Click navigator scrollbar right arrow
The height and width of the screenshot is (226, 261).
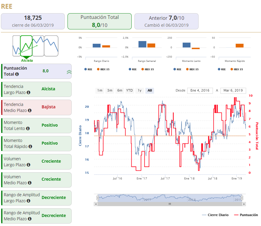244,204
